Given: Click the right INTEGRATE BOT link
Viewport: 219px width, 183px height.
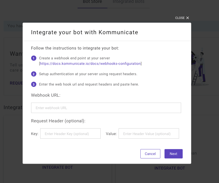Looking at the screenshot, I should click(x=170, y=168).
